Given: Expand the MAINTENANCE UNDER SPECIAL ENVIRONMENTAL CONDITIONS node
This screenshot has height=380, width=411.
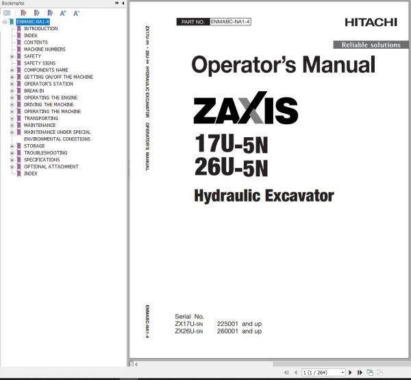Looking at the screenshot, I should (12, 132).
